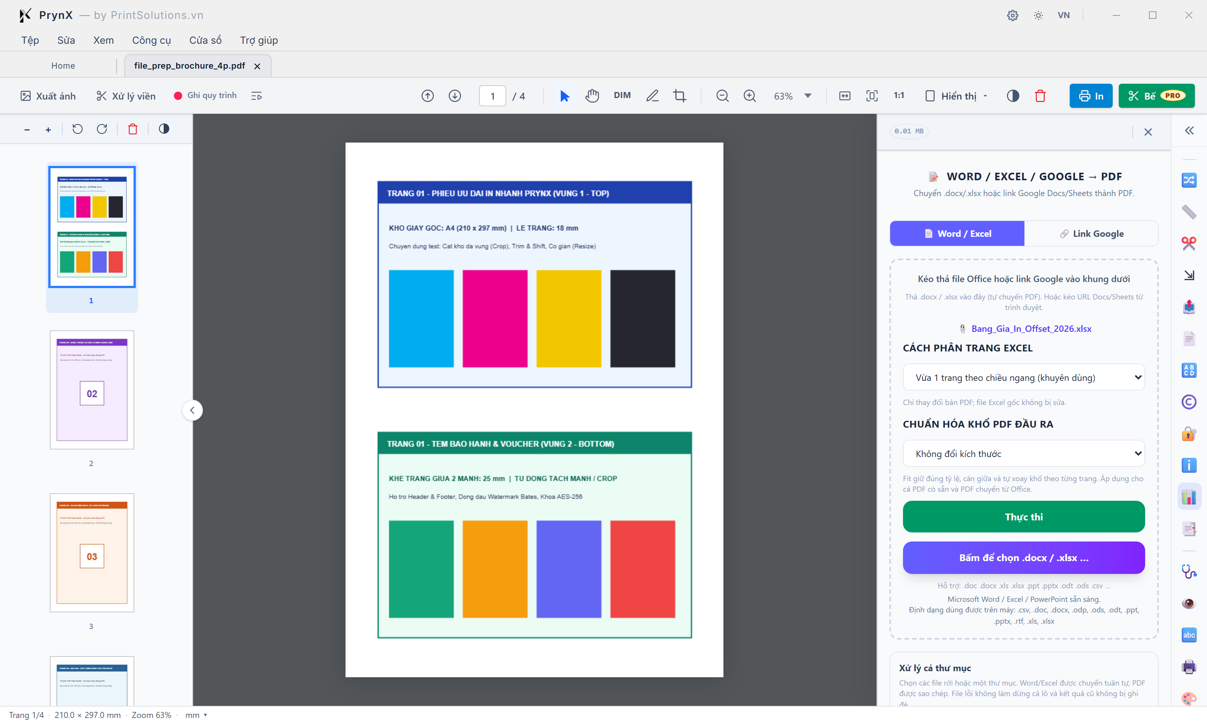Select the pencil annotate tool
This screenshot has height=724, width=1207.
652,96
